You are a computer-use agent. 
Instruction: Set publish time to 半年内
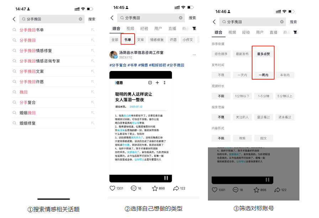[285, 75]
